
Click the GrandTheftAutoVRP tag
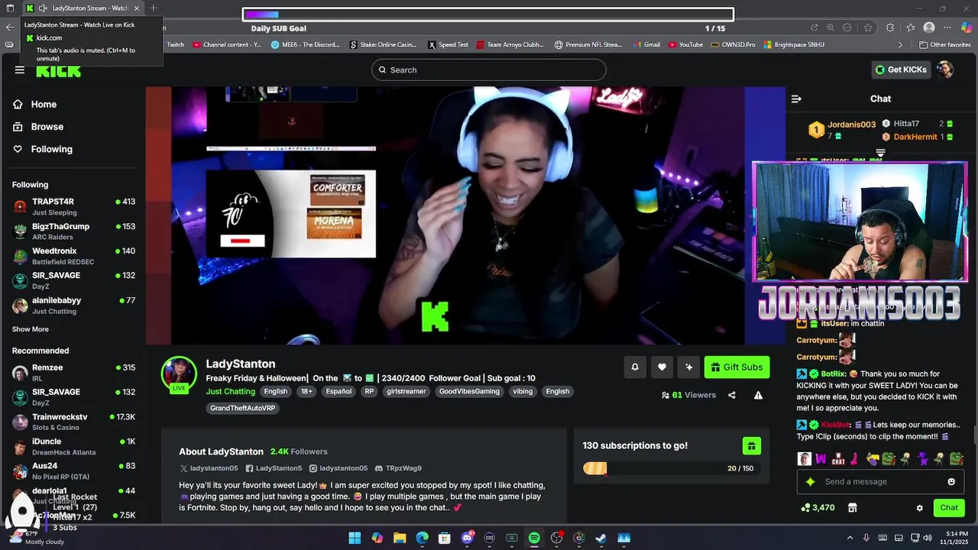243,408
